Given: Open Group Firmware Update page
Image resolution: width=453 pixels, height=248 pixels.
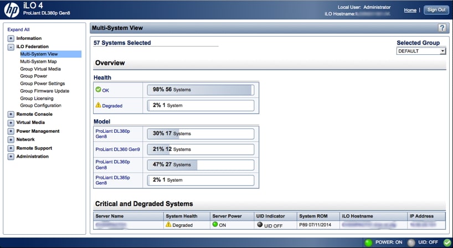Looking at the screenshot, I should [44, 91].
